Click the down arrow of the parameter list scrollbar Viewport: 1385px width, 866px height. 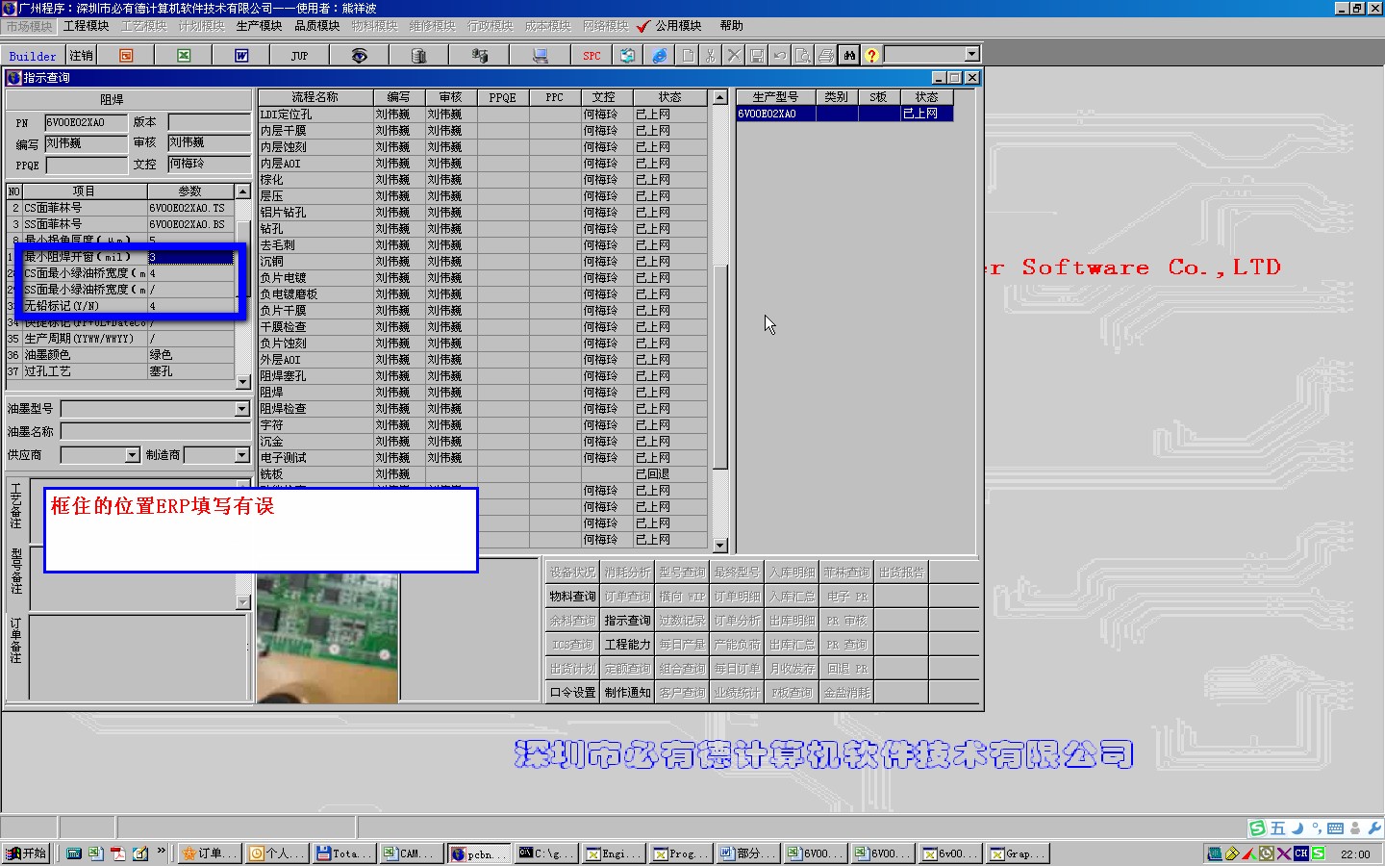coord(243,382)
